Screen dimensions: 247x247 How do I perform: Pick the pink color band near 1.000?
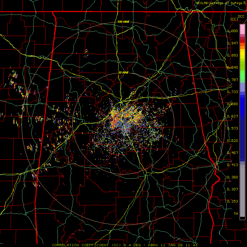coord(242,29)
